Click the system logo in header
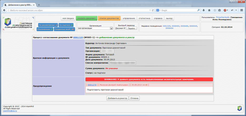This screenshot has height=116, width=246. coord(18,23)
